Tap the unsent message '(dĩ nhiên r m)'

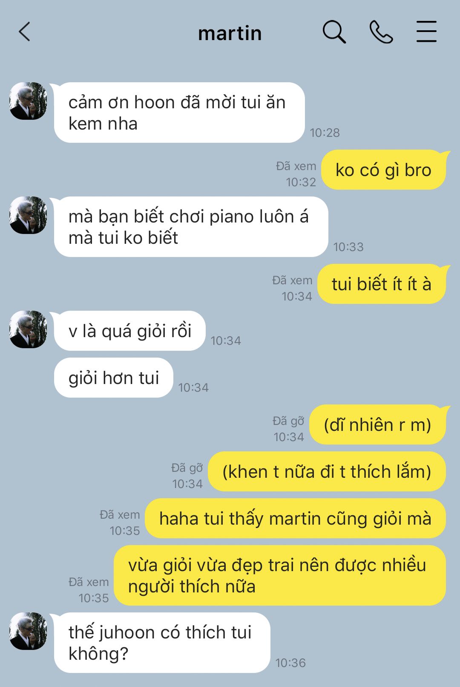pyautogui.click(x=377, y=424)
